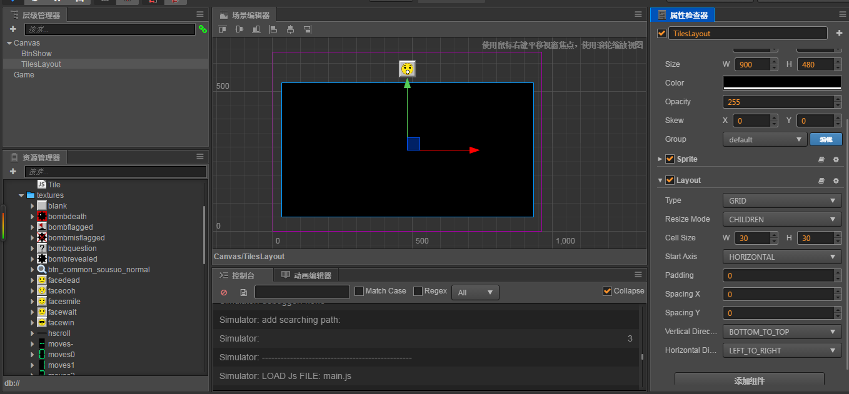Open the properties inspector panel menu icon
Screen dimensions: 849x394
(842, 14)
